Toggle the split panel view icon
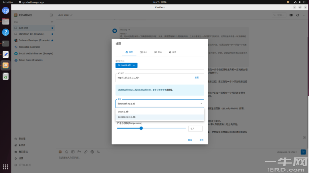This screenshot has height=173, width=309. click(291, 15)
